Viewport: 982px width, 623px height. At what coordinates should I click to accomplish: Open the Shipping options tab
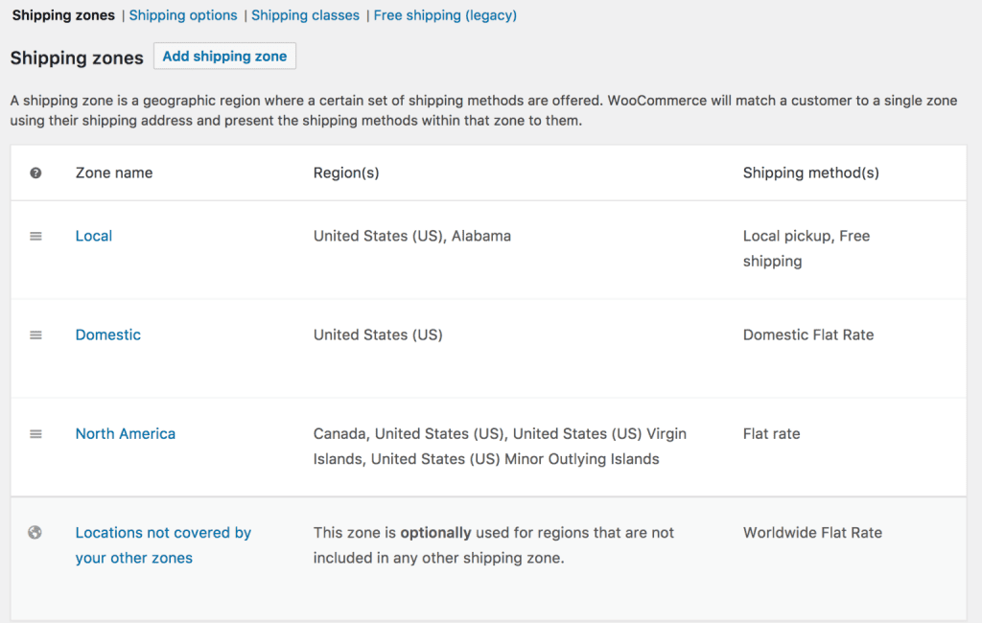(183, 15)
